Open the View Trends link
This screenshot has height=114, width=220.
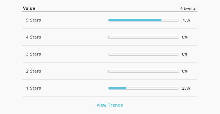pos(110,105)
